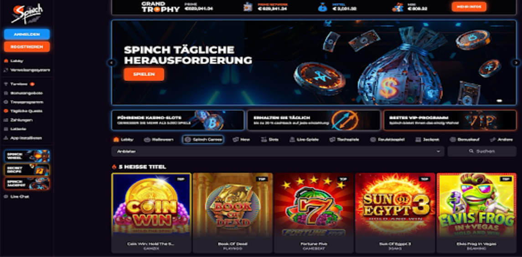Advance to the next banner slide
The width and height of the screenshot is (522, 257).
click(x=516, y=62)
